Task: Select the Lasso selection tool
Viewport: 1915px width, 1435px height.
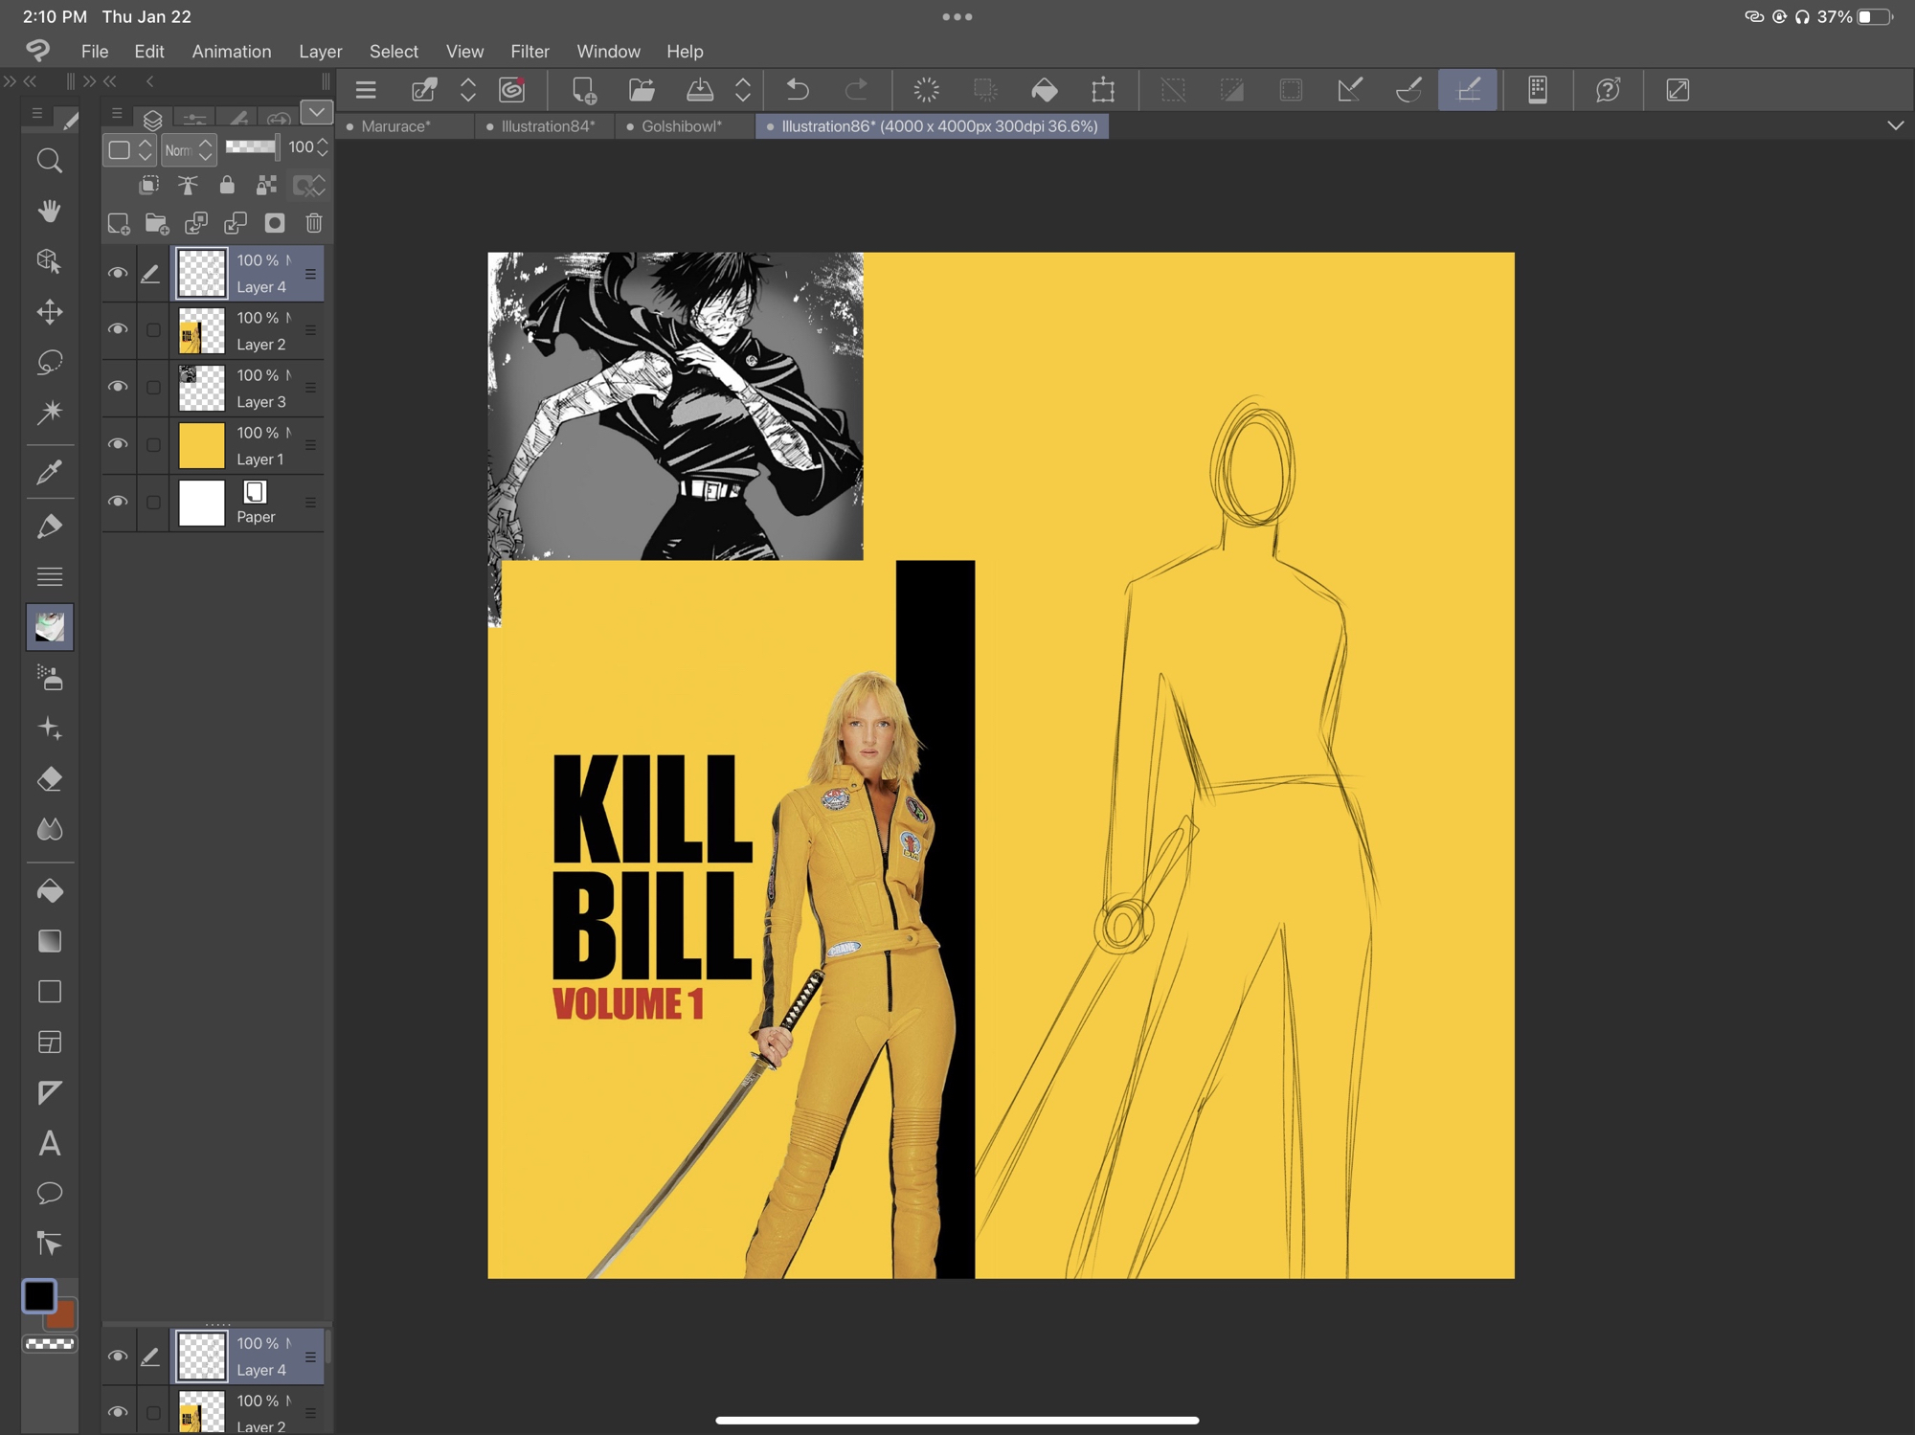Action: 50,362
